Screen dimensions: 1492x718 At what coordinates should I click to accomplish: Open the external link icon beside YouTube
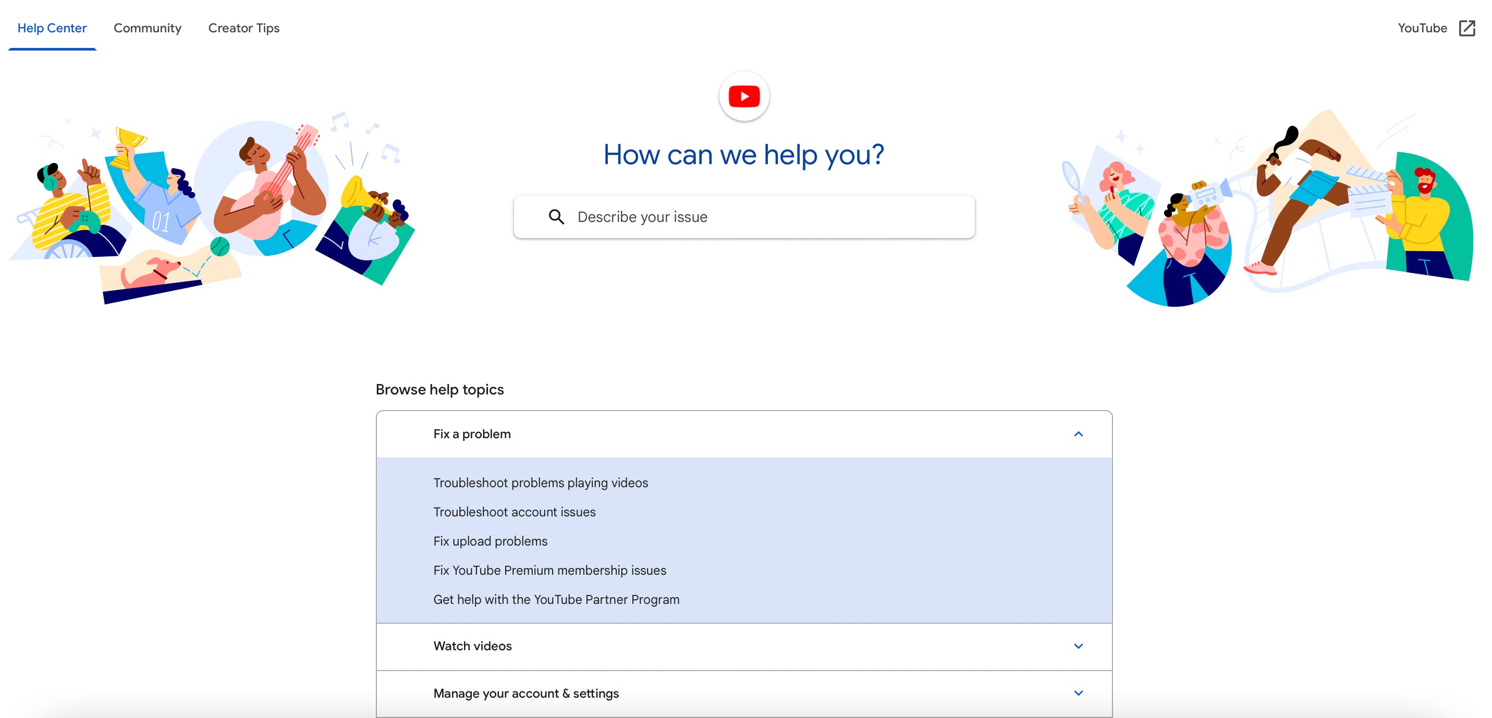[x=1466, y=28]
